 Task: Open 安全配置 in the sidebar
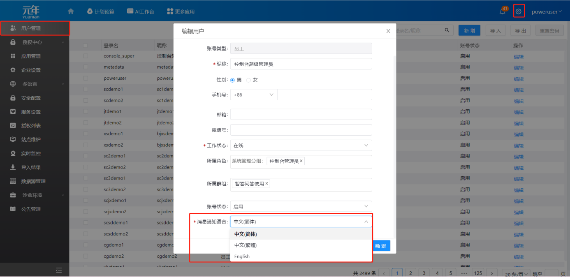pyautogui.click(x=31, y=98)
